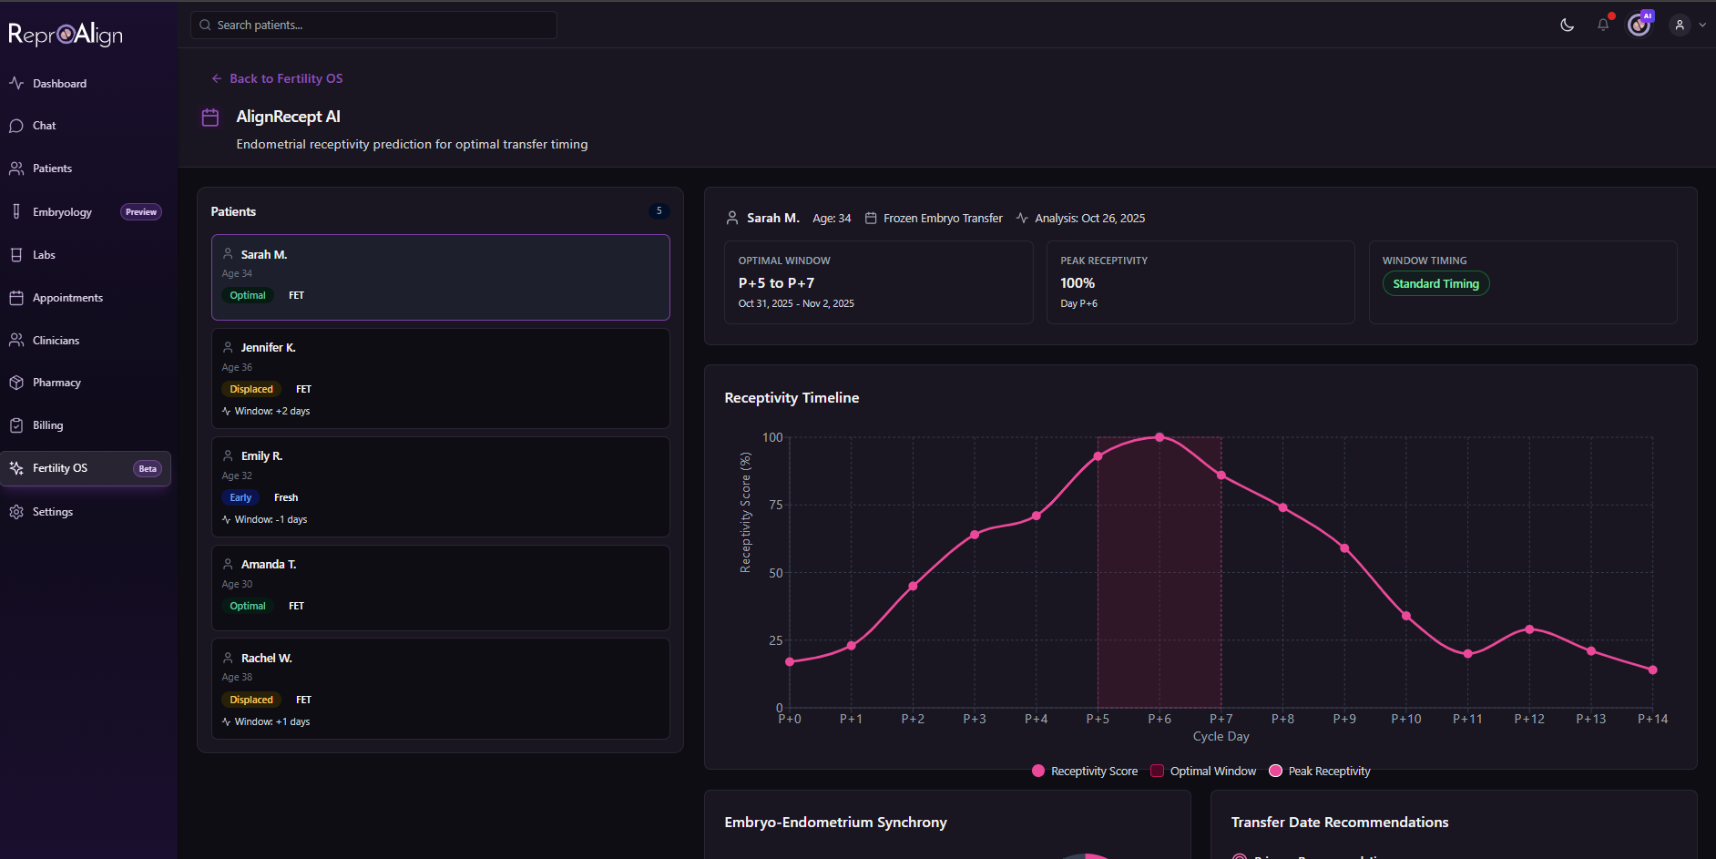Screen dimensions: 1716x859
Task: Click the peak point at P+6
Action: pos(1159,437)
